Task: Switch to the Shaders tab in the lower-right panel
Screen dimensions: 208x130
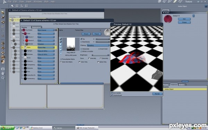Action: pyautogui.click(x=181, y=85)
